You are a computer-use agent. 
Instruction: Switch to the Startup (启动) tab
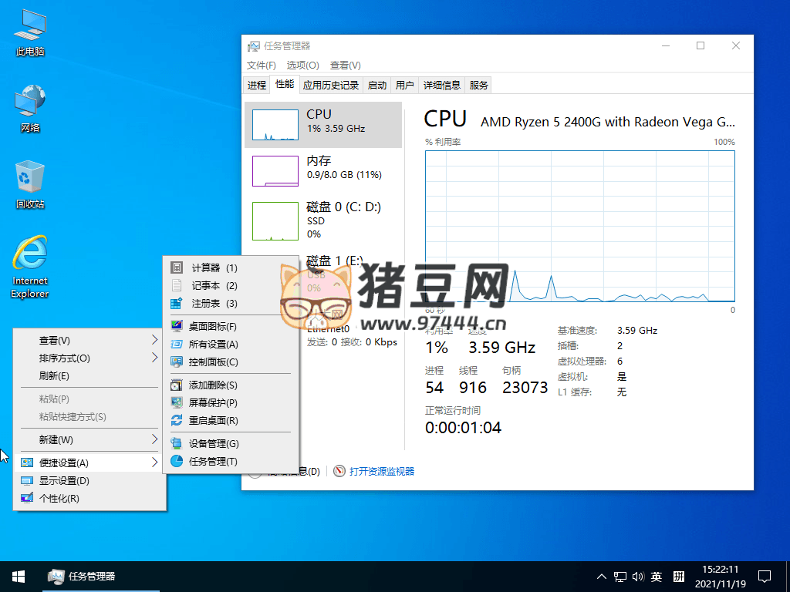click(x=377, y=85)
